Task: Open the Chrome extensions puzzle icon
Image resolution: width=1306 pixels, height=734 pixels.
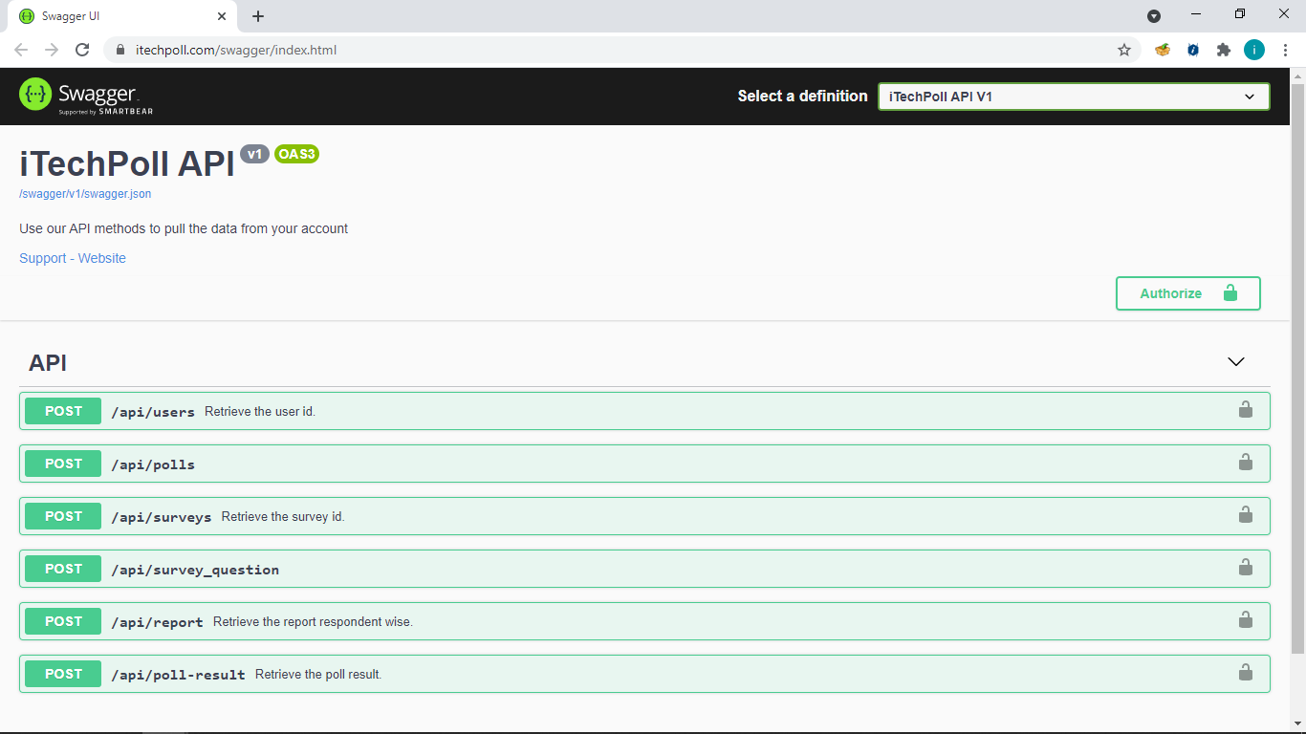Action: click(1223, 50)
